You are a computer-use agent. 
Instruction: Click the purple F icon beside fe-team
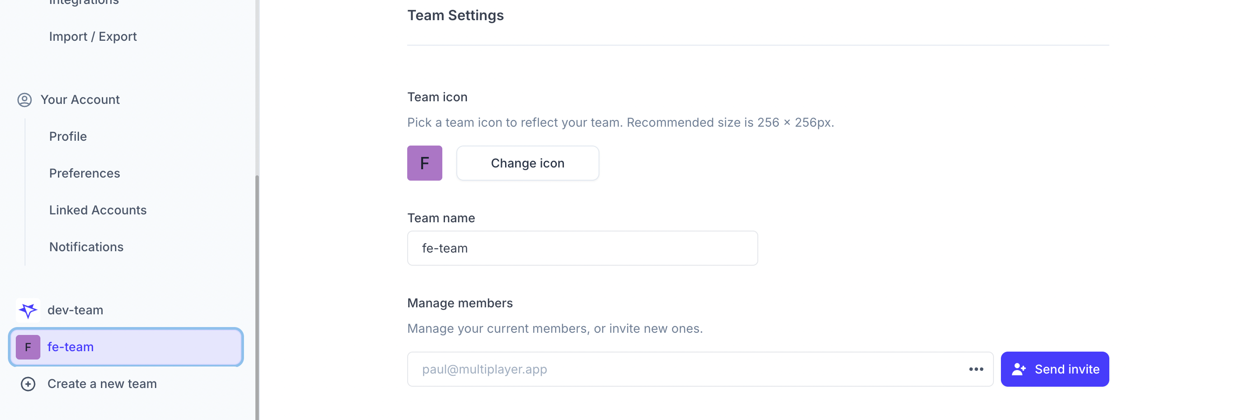[28, 347]
